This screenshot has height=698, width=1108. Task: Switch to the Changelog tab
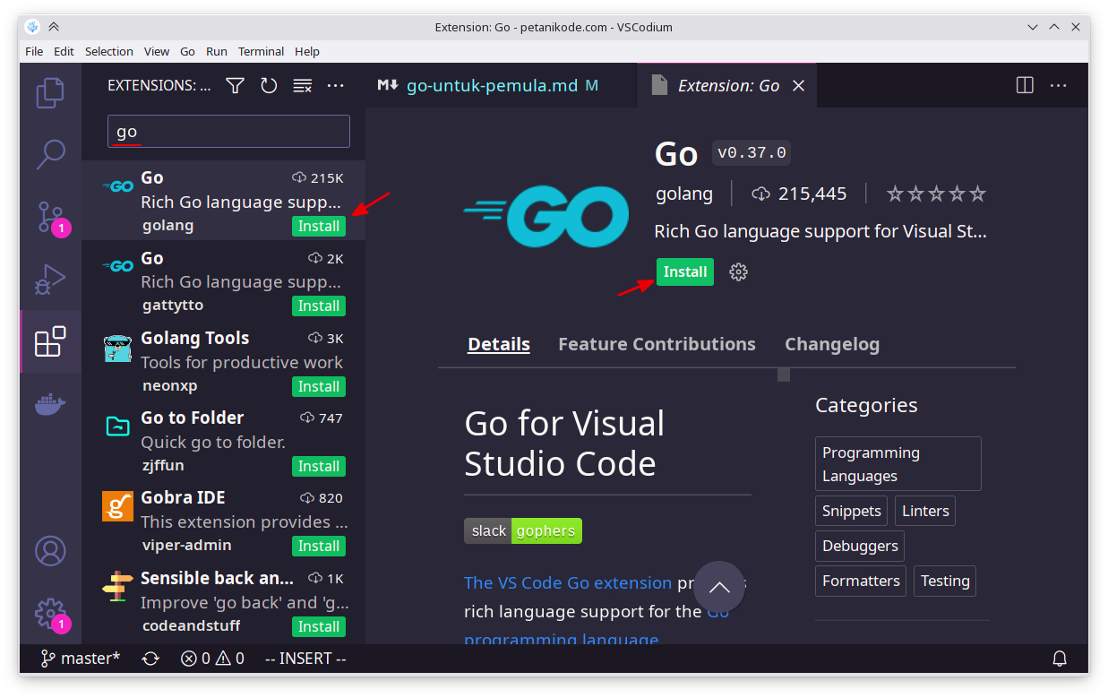click(832, 344)
